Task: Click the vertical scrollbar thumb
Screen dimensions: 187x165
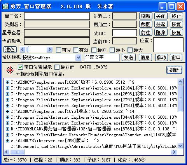Action: pyautogui.click(x=180, y=98)
